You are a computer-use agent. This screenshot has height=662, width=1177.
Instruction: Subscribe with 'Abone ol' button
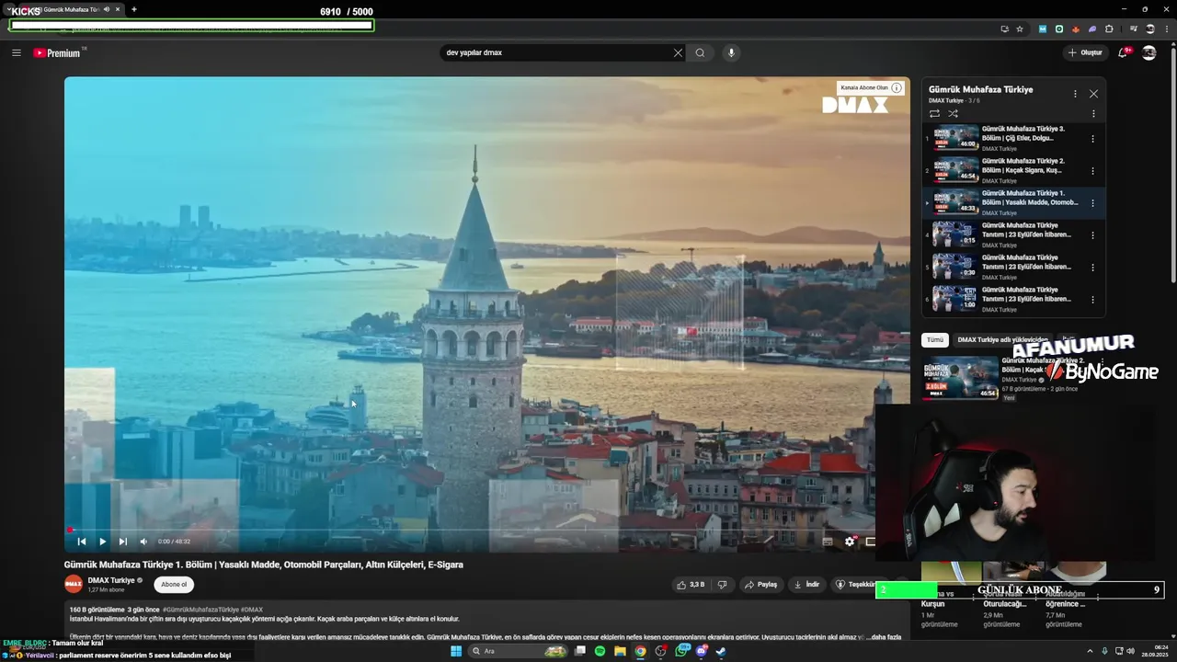tap(174, 584)
